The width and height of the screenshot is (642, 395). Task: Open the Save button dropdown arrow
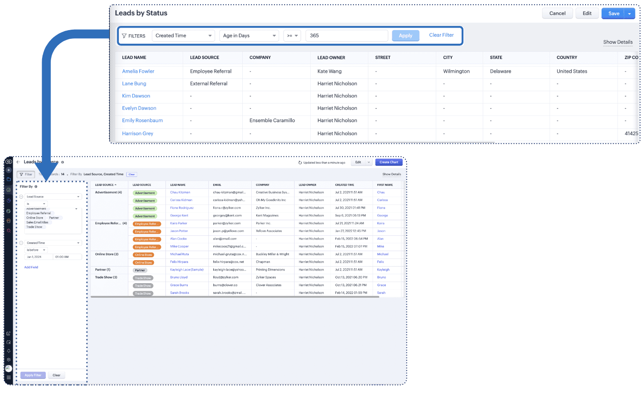(x=629, y=14)
